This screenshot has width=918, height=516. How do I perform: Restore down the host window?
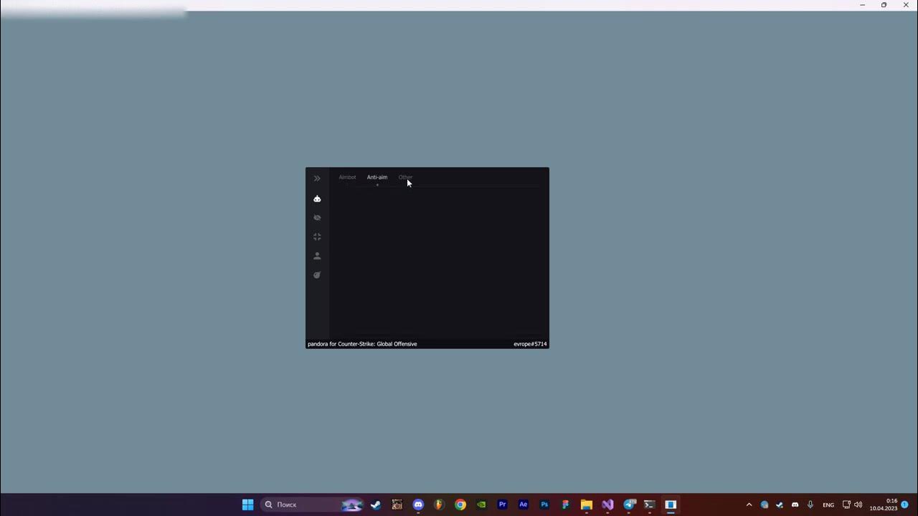point(884,5)
